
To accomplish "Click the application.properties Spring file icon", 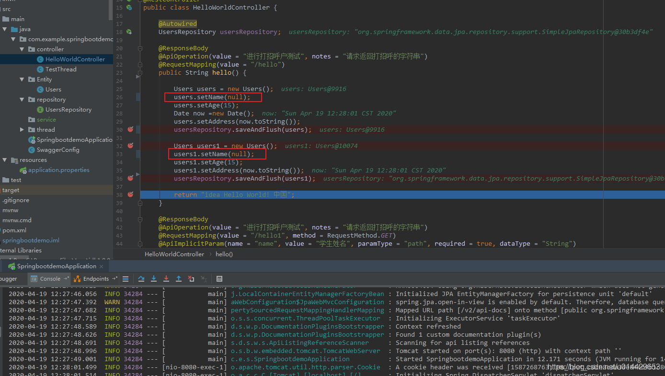I will pos(23,170).
